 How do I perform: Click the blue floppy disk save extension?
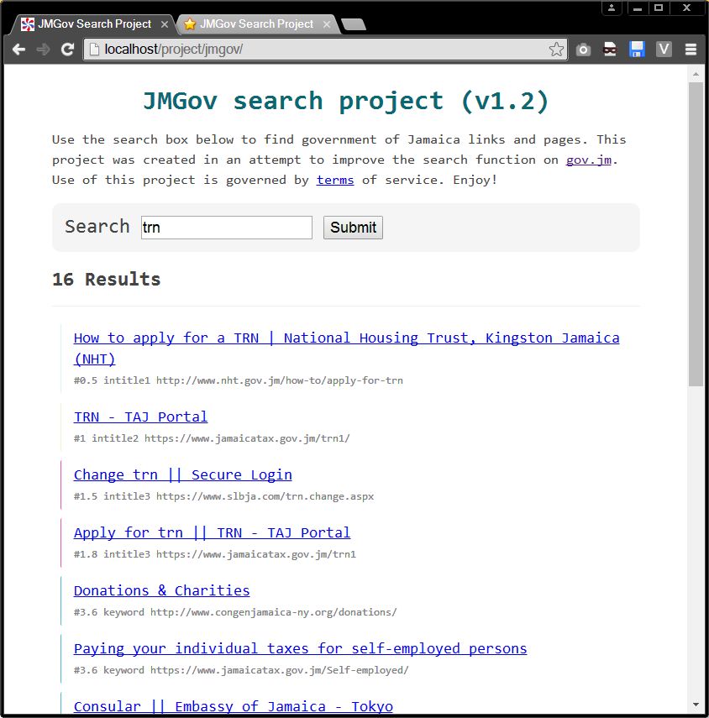(637, 49)
